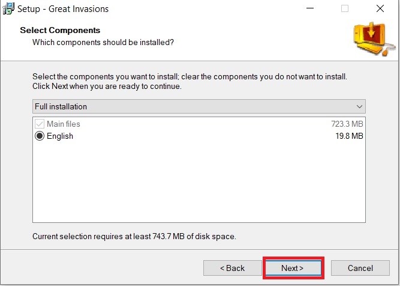Go back with the Back button

(233, 268)
